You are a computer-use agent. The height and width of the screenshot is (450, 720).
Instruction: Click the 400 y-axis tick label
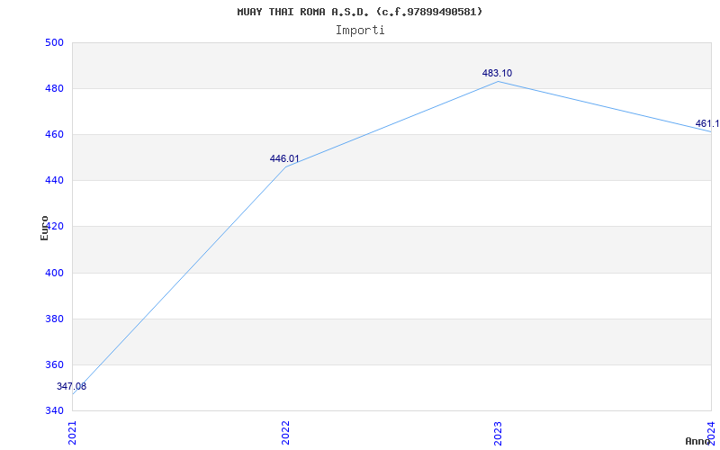pos(54,274)
